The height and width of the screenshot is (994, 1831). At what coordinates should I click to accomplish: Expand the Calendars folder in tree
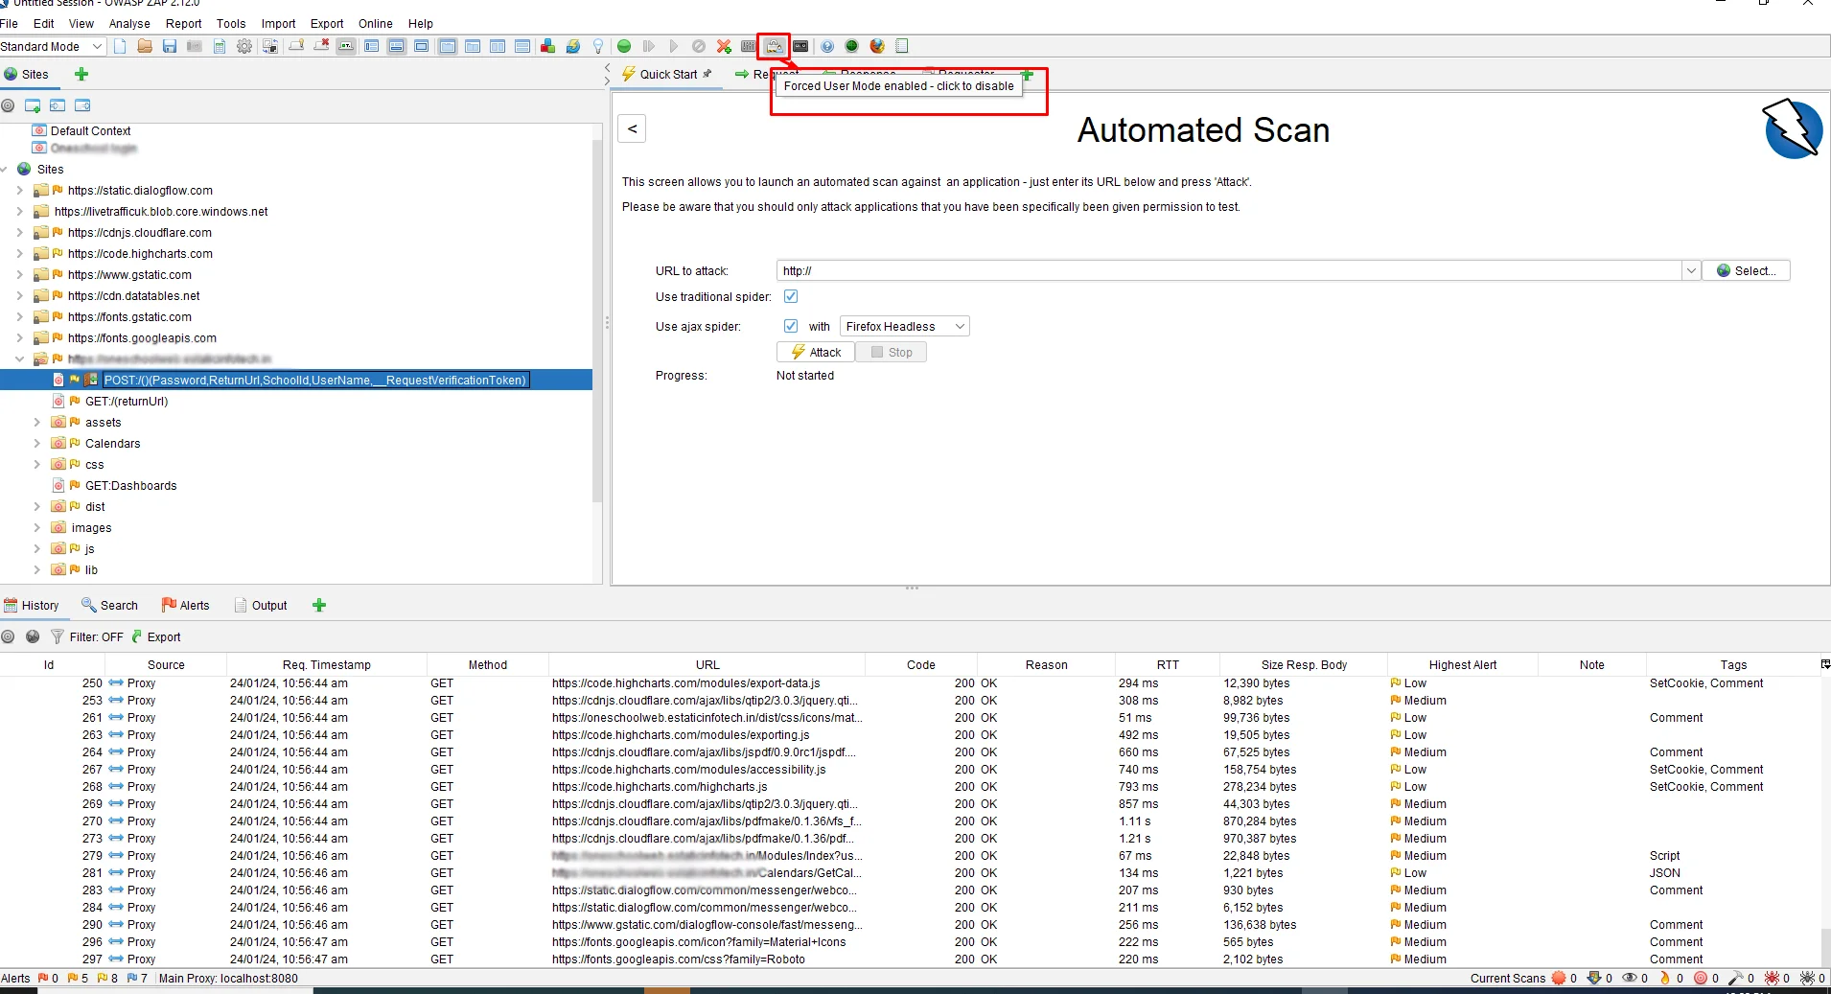click(x=36, y=444)
